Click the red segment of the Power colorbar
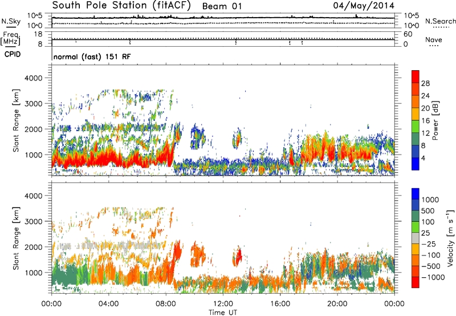456x316 pixels. (x=416, y=77)
